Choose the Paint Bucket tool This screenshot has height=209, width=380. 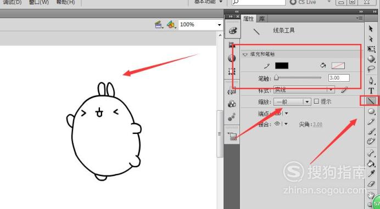tap(371, 163)
